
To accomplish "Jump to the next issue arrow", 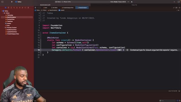I will 180,10.
